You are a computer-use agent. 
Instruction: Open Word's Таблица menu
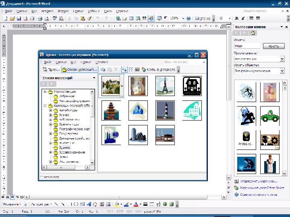coord(94,11)
